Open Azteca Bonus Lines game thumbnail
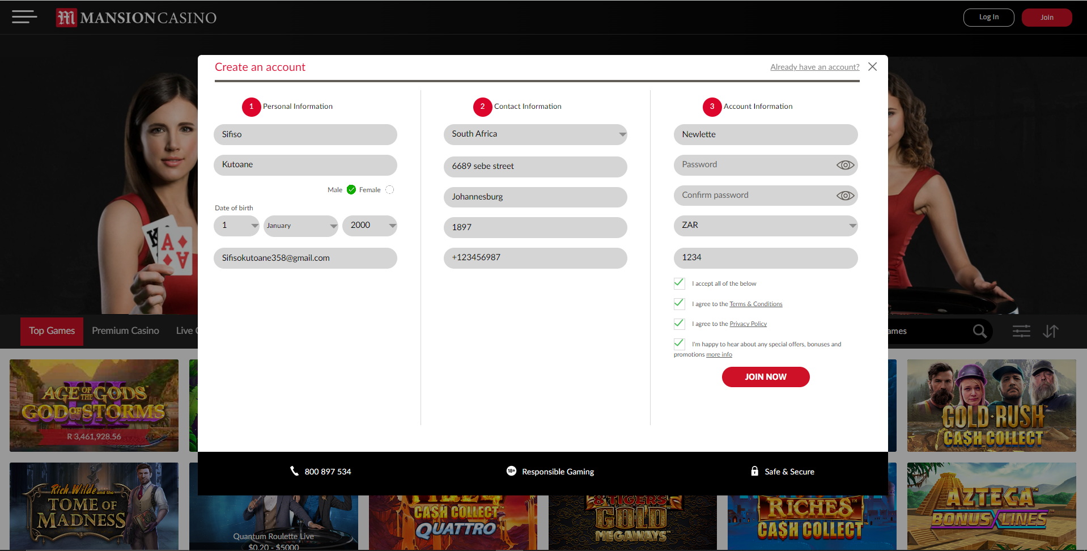 (992, 506)
